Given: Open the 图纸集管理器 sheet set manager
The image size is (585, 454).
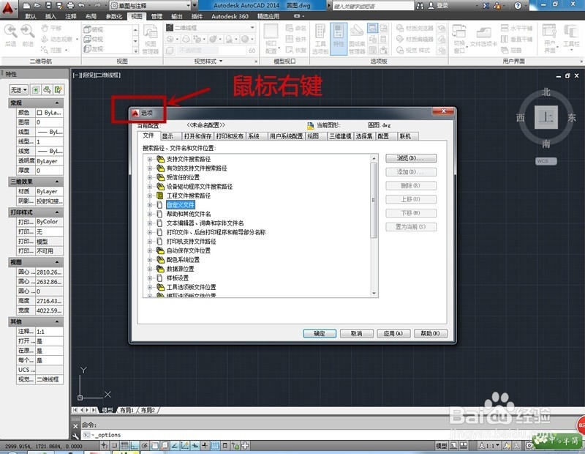Looking at the screenshot, I should click(x=357, y=39).
